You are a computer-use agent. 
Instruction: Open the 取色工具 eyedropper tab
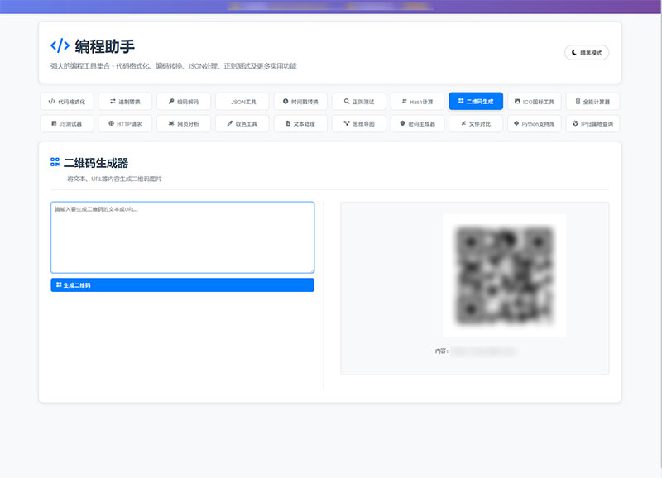[x=242, y=123]
